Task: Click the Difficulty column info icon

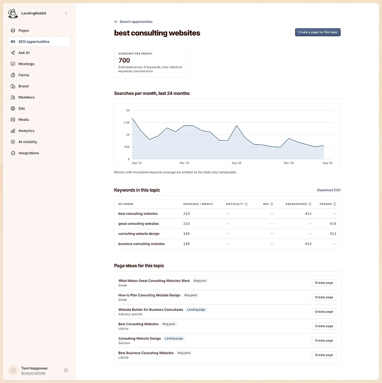Action: click(246, 204)
